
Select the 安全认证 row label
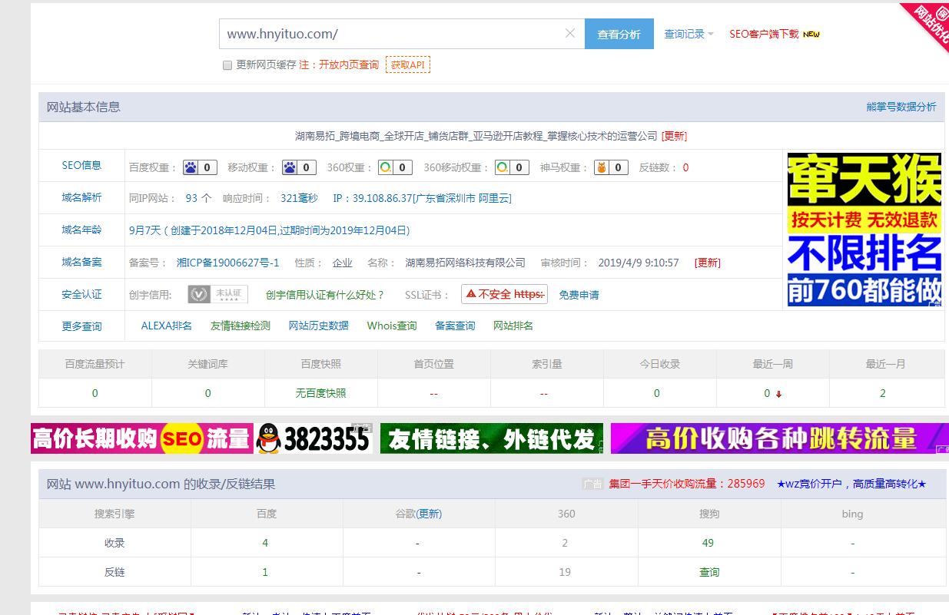[81, 294]
